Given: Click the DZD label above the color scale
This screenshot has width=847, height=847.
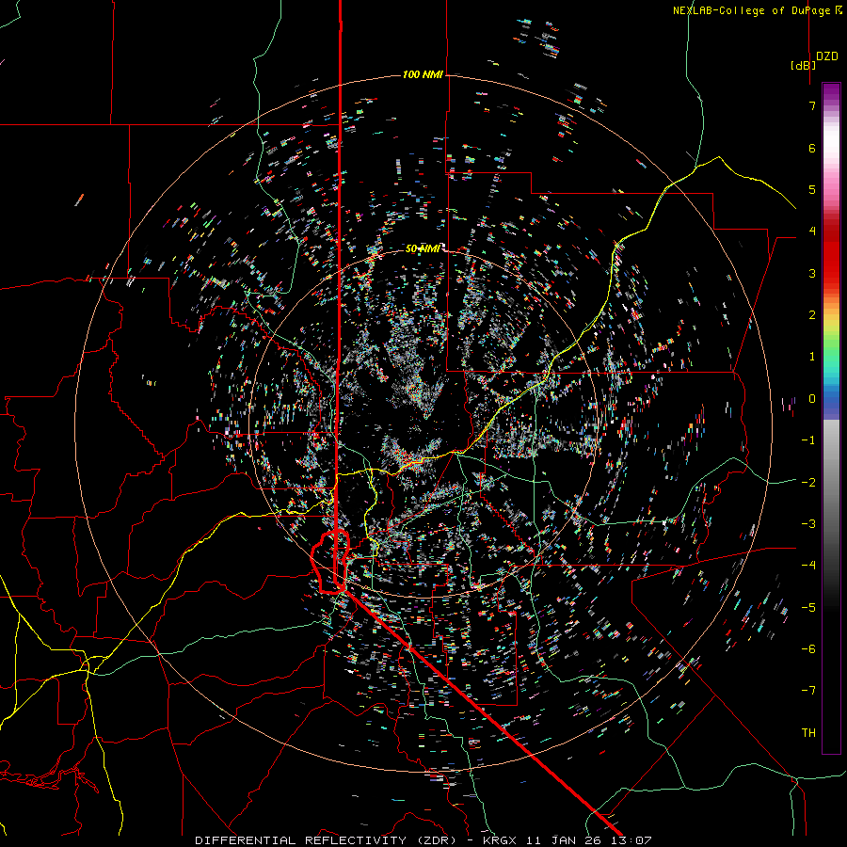Looking at the screenshot, I should coord(827,56).
